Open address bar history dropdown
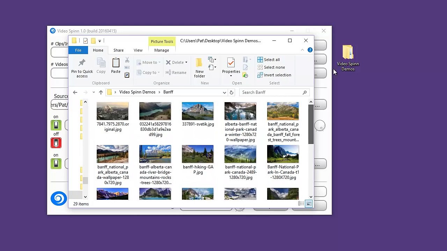Viewport: 447px width, 251px height. (x=224, y=92)
